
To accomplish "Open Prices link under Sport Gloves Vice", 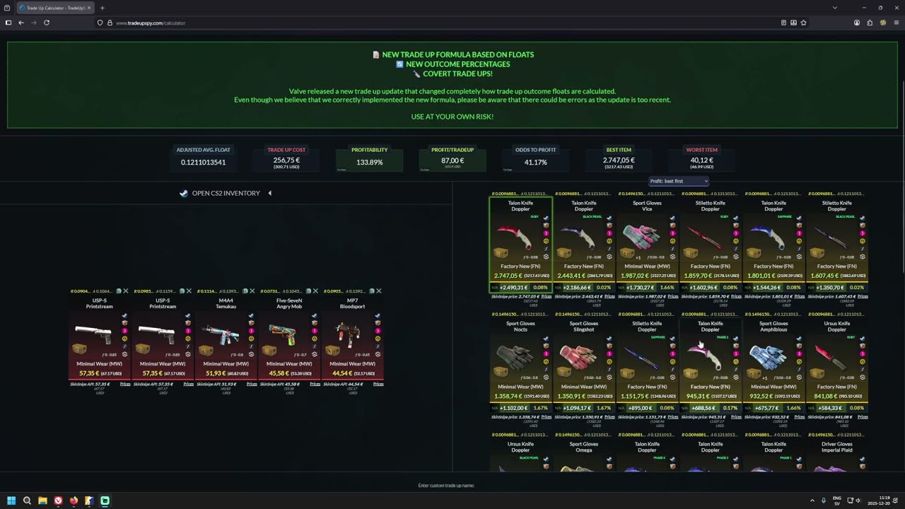I will (673, 296).
